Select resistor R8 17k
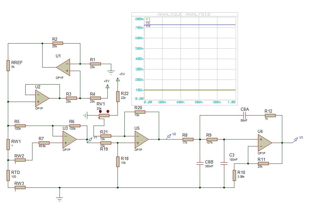The width and height of the screenshot is (310, 208). 188,140
